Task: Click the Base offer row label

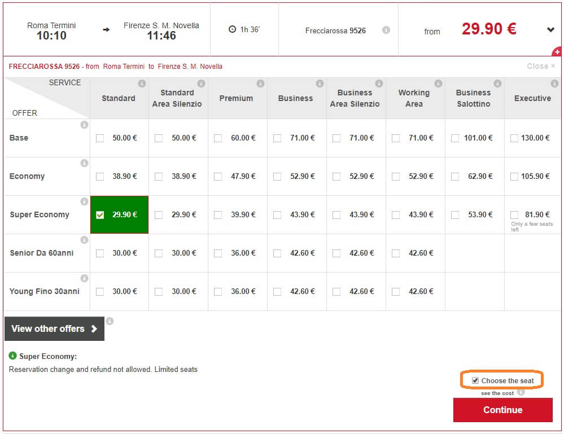Action: pos(19,138)
